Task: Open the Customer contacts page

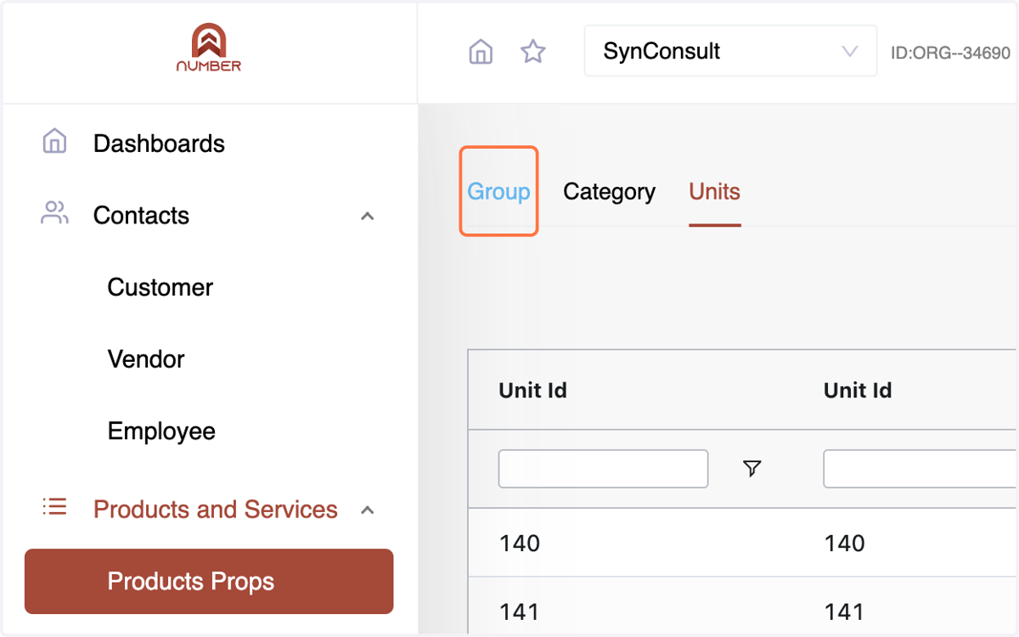Action: click(160, 287)
